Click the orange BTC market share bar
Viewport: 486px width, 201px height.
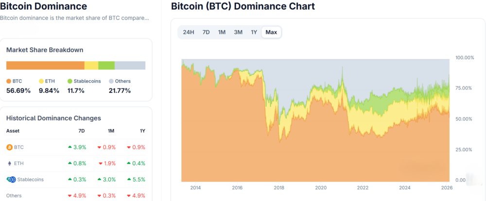coord(45,66)
